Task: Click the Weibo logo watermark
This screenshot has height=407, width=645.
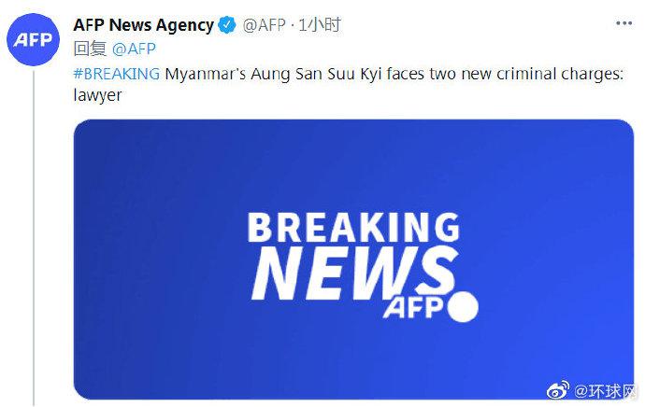Action: (559, 388)
